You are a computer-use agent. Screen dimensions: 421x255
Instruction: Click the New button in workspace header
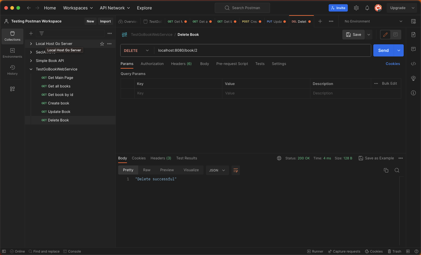90,21
